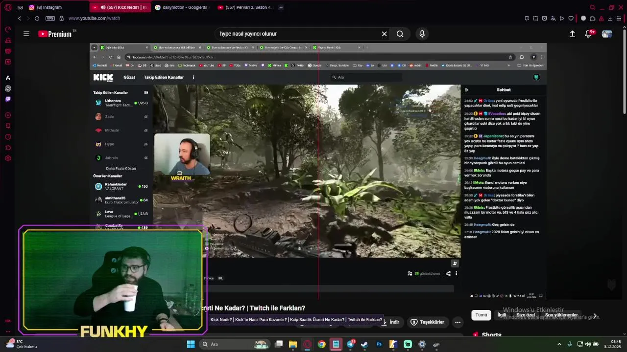Open the browser extensions cube
Image resolution: width=627 pixels, height=352 pixels.
[x=592, y=19]
